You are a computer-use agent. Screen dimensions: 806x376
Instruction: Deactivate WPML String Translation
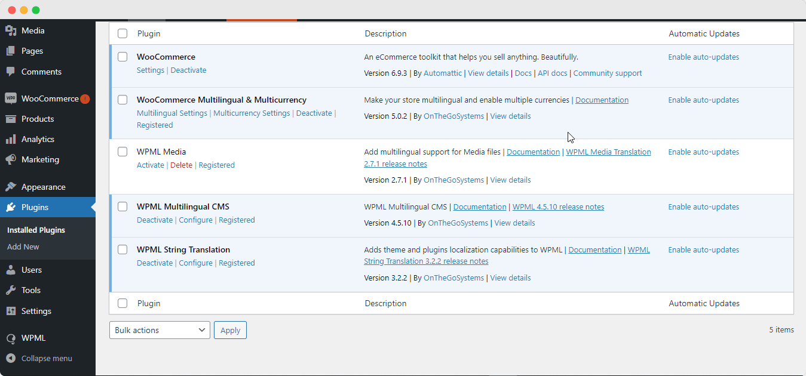pos(155,263)
